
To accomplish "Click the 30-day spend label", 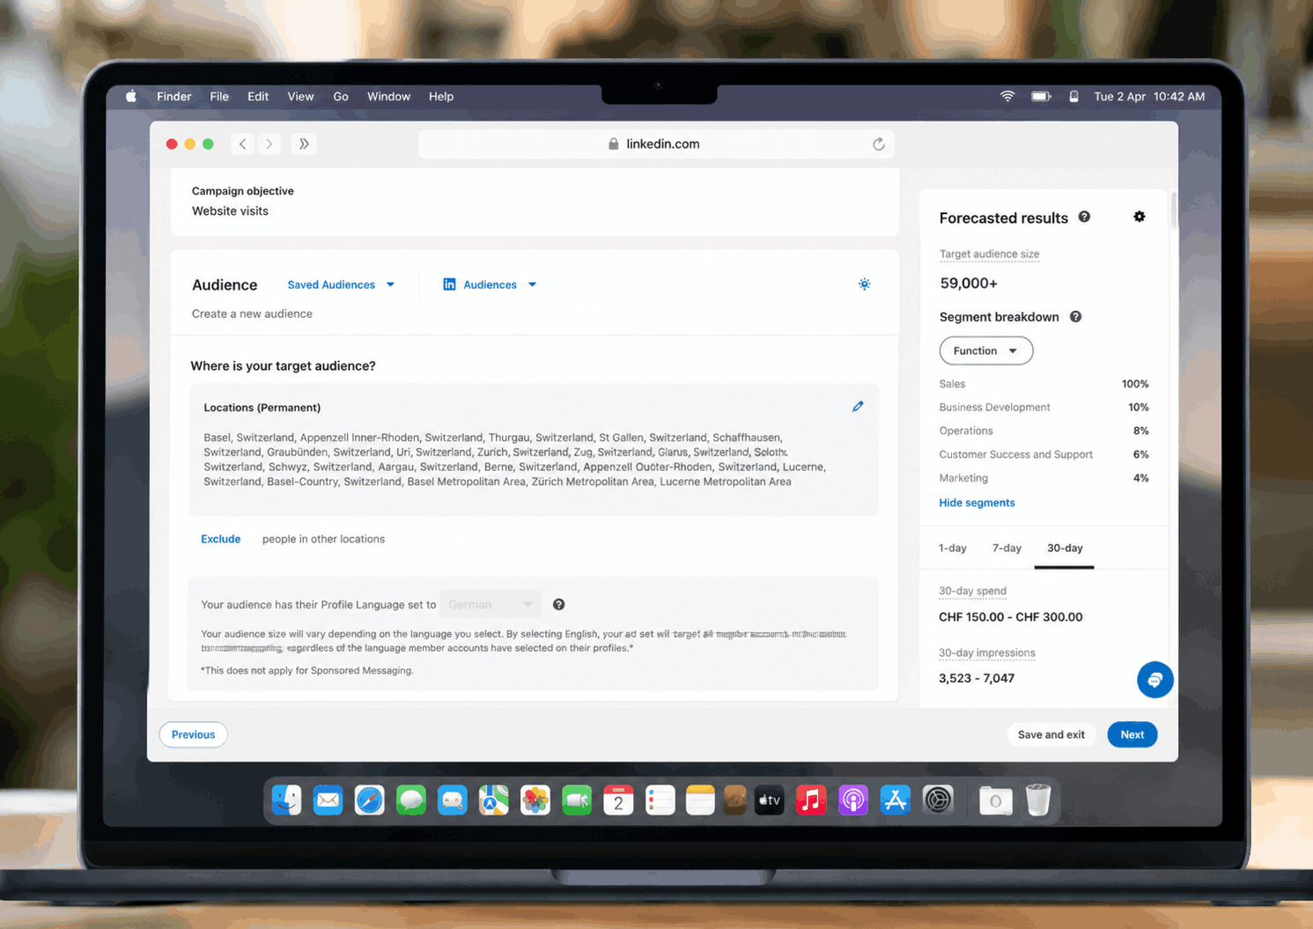I will [x=972, y=591].
